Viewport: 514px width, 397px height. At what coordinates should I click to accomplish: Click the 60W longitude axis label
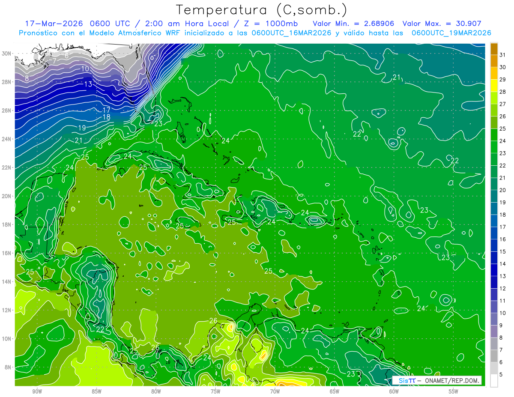coord(394,391)
